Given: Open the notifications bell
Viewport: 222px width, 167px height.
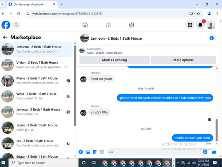Looking at the screenshot, I should click(x=200, y=25).
